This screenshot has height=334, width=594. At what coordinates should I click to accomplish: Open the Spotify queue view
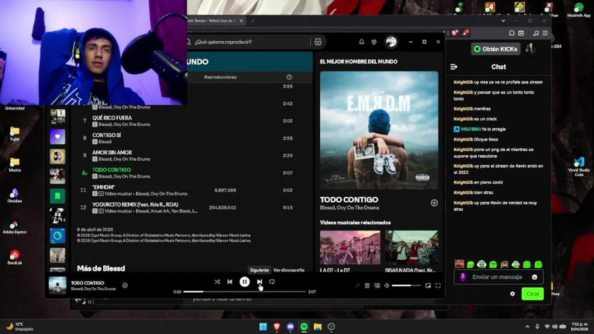(x=367, y=286)
